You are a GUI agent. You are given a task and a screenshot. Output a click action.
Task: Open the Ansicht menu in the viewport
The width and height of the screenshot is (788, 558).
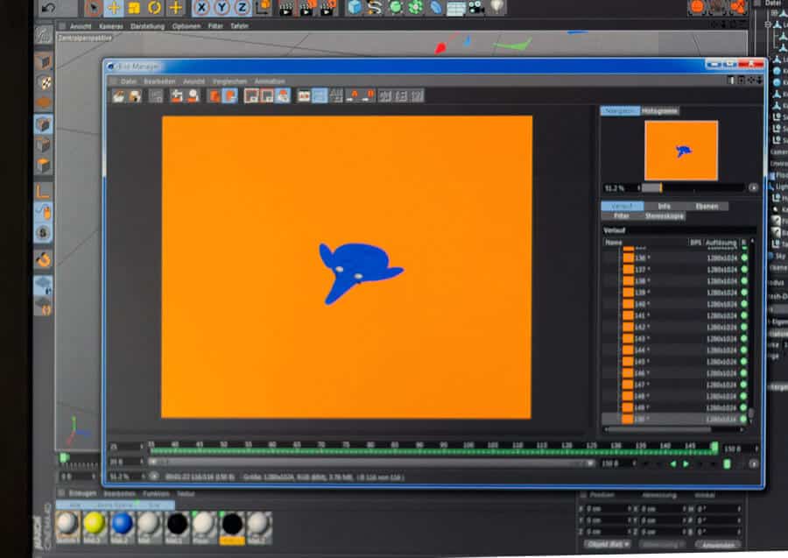pyautogui.click(x=81, y=26)
